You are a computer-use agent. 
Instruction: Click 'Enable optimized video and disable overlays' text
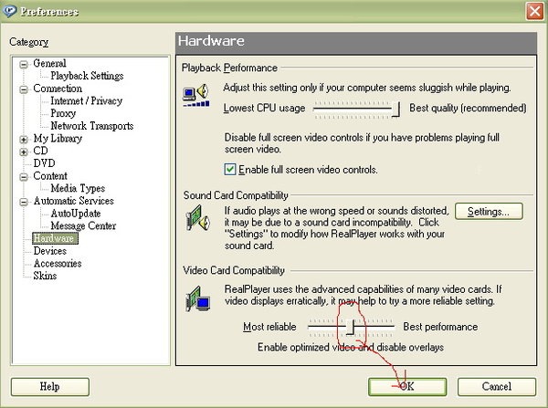351,347
